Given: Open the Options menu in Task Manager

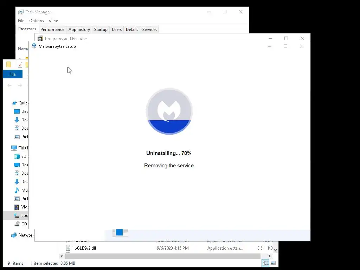Looking at the screenshot, I should 36,21.
